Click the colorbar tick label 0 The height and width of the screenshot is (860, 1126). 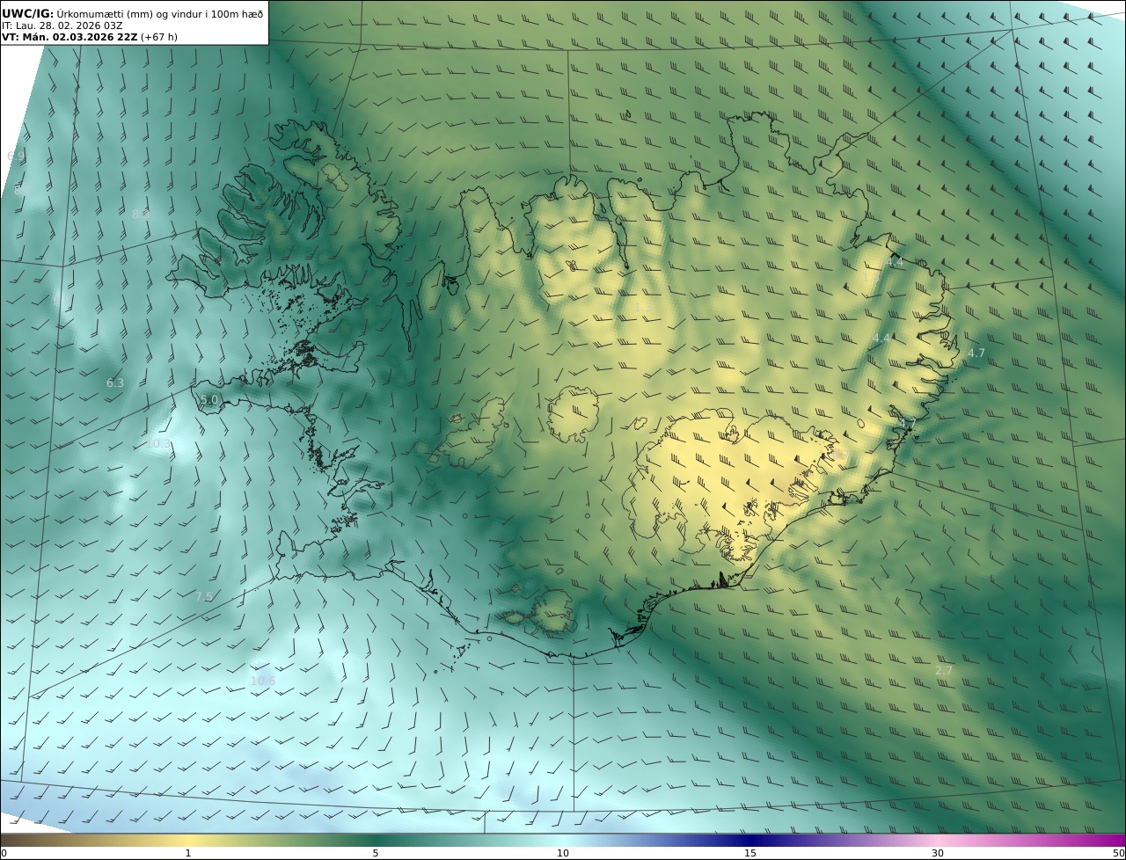point(4,853)
